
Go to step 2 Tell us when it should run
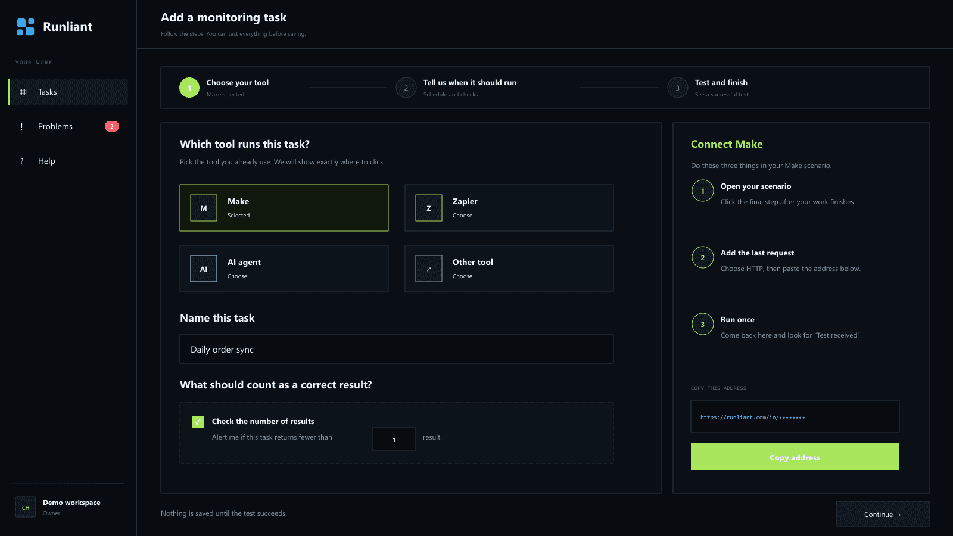click(456, 88)
